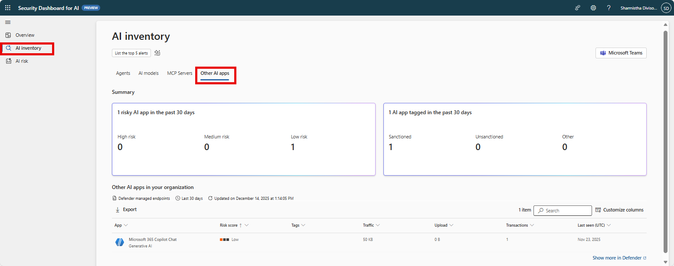Viewport: 674px width, 266px height.
Task: Click the vertical page scrollbar
Action: coord(666,141)
